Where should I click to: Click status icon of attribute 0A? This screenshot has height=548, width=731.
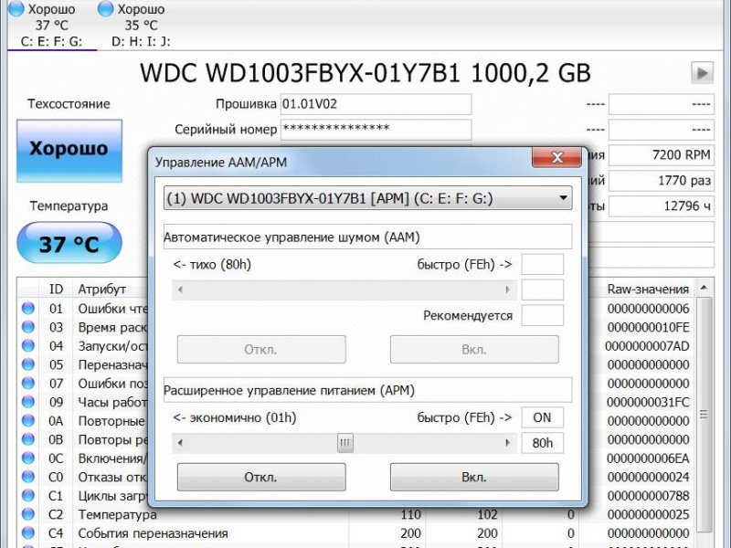click(x=28, y=420)
